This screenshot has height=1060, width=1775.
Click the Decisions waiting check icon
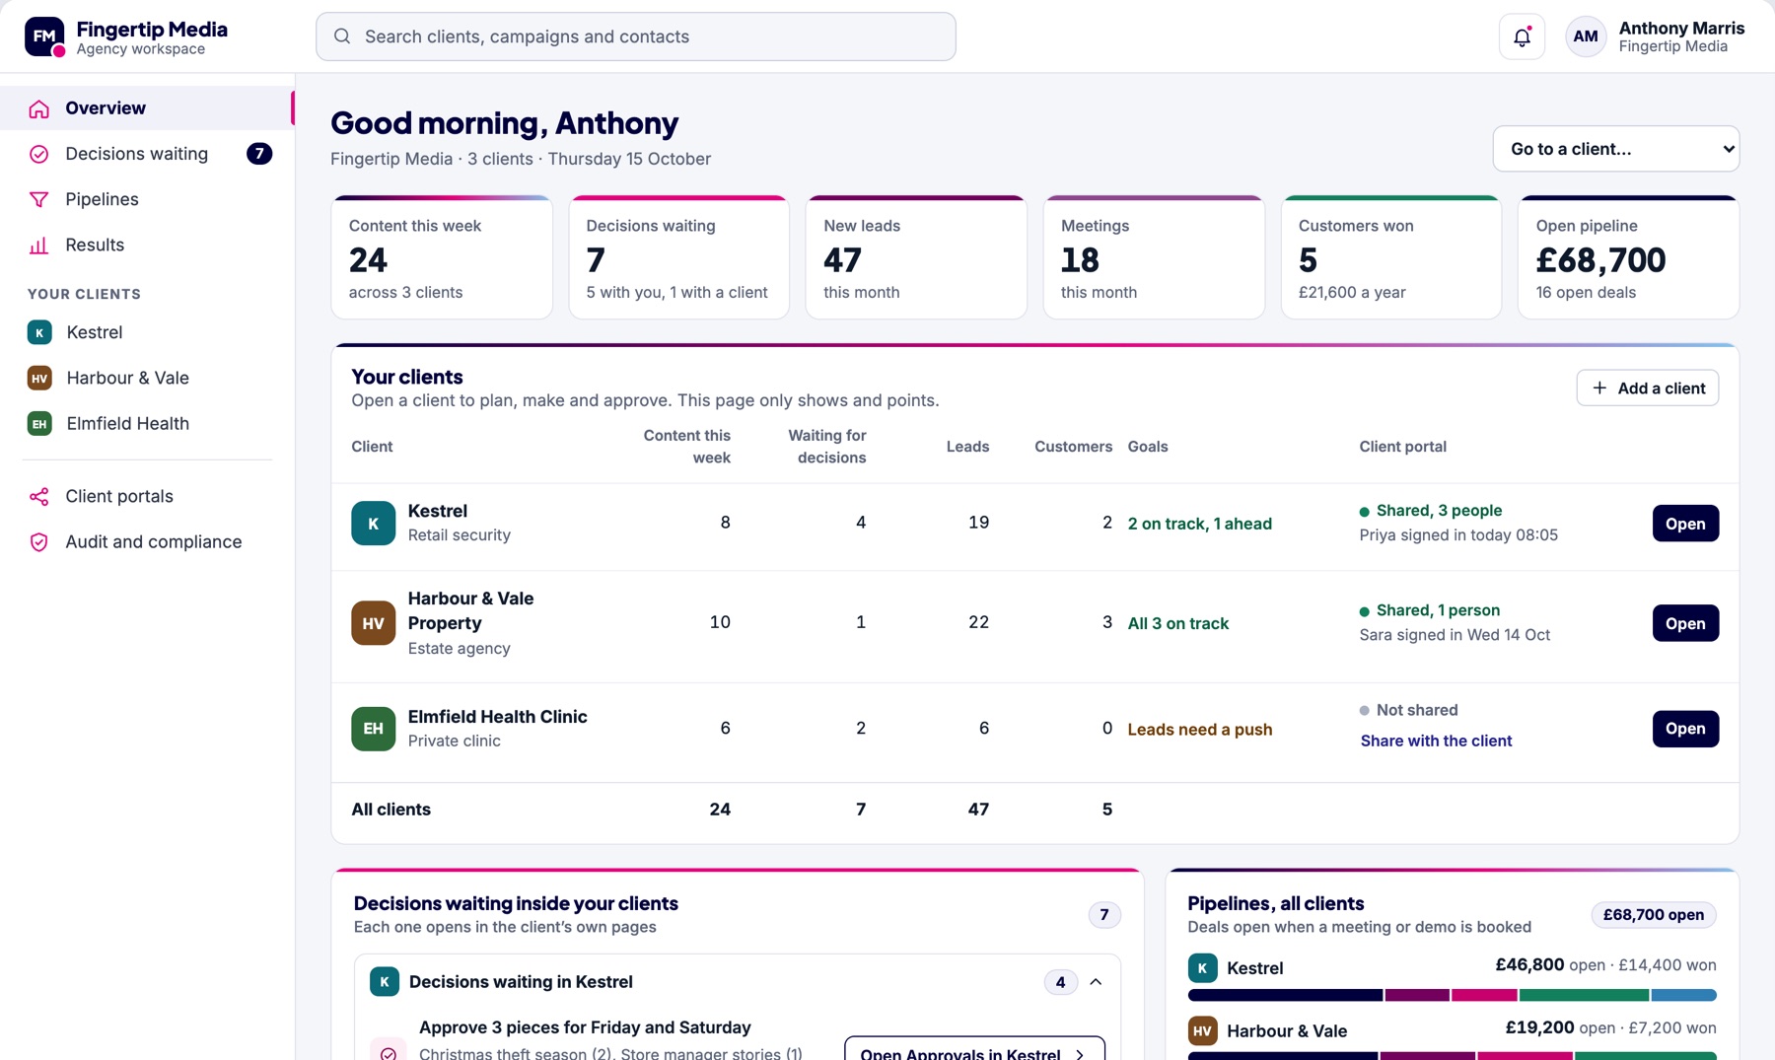39,154
